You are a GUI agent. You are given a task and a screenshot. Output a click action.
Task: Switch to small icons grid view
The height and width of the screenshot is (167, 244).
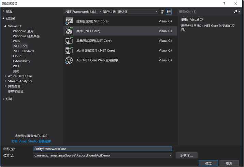click(x=162, y=12)
